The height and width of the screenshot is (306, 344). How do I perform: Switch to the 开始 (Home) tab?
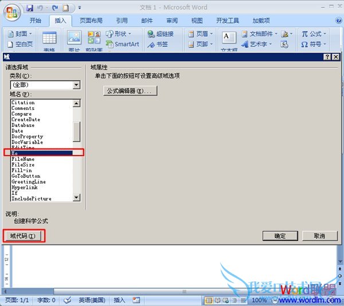coord(36,21)
